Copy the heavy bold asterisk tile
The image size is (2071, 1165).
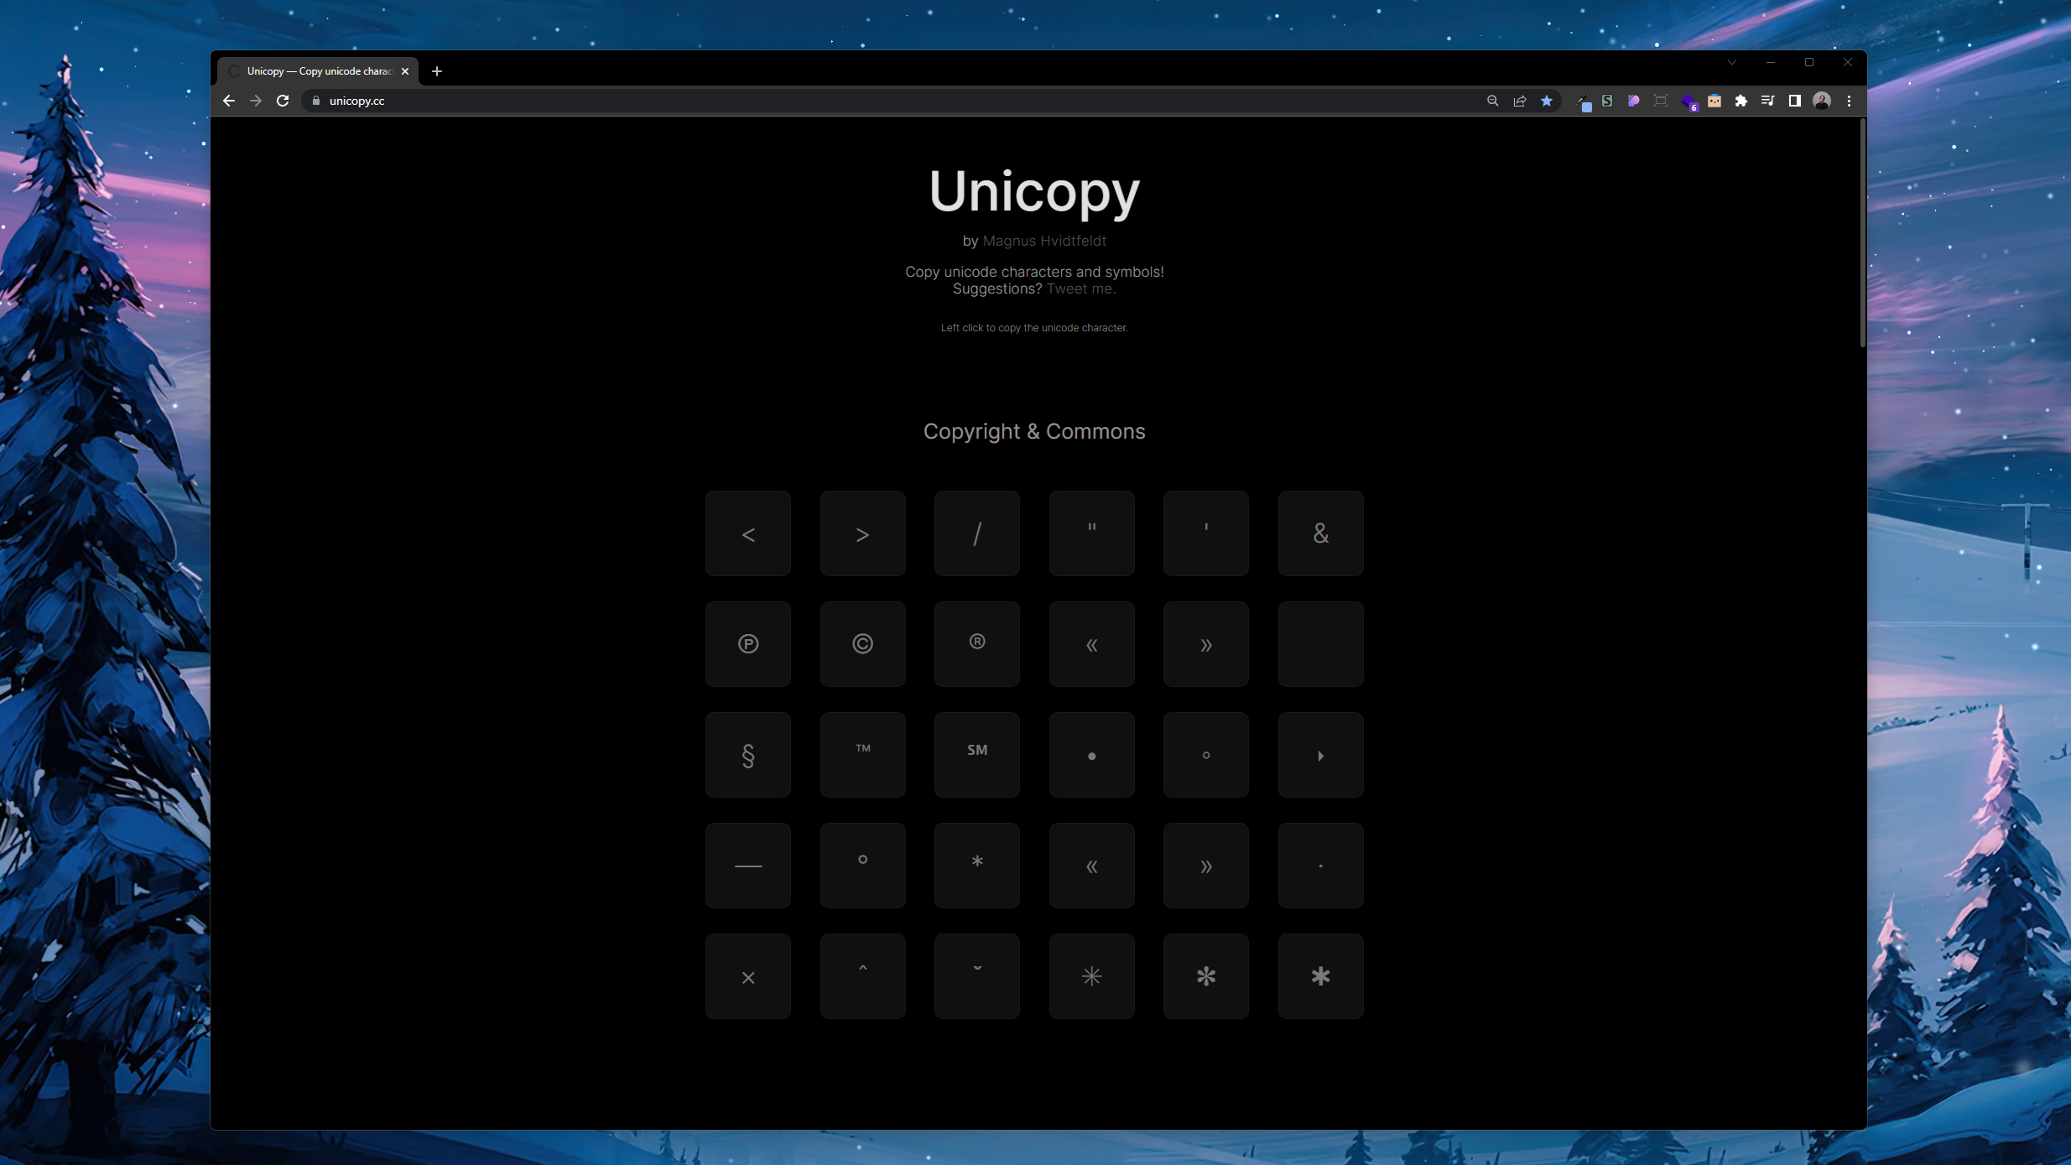(1320, 976)
